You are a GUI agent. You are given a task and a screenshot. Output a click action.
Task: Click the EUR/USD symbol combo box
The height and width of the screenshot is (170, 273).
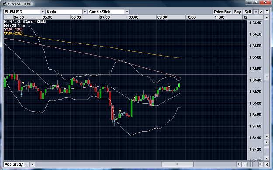[24, 12]
